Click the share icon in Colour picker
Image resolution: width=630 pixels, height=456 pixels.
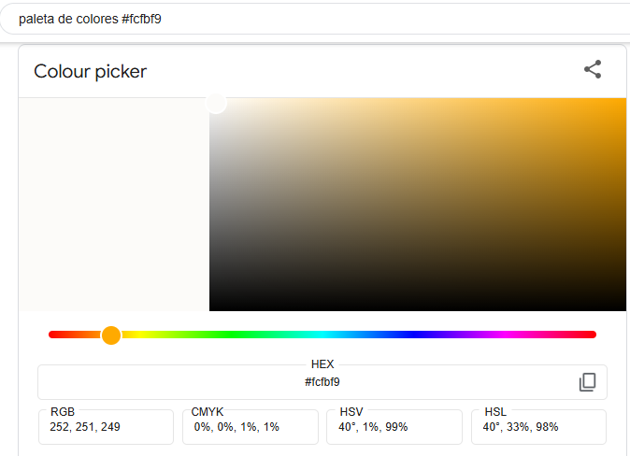pos(593,69)
